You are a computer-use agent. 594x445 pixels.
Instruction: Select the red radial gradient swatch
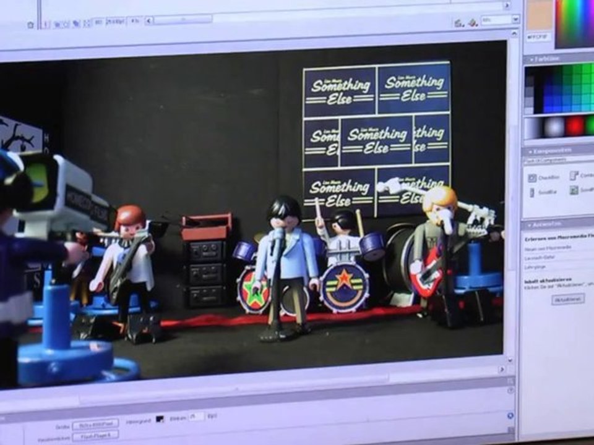pyautogui.click(x=574, y=127)
